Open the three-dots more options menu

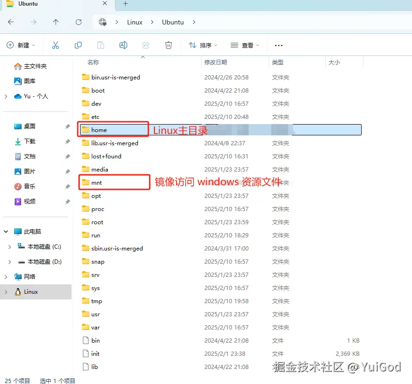pyautogui.click(x=279, y=46)
